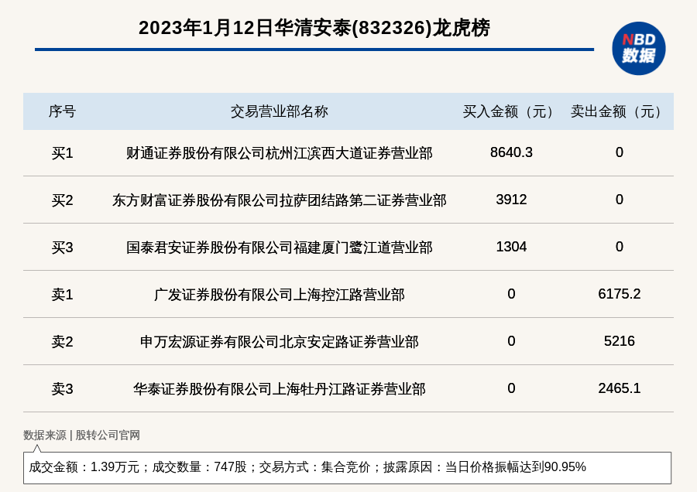Click the sell amount 0 in 买2 row
The height and width of the screenshot is (492, 697).
(620, 200)
